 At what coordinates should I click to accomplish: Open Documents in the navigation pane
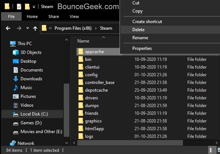pyautogui.click(x=32, y=70)
